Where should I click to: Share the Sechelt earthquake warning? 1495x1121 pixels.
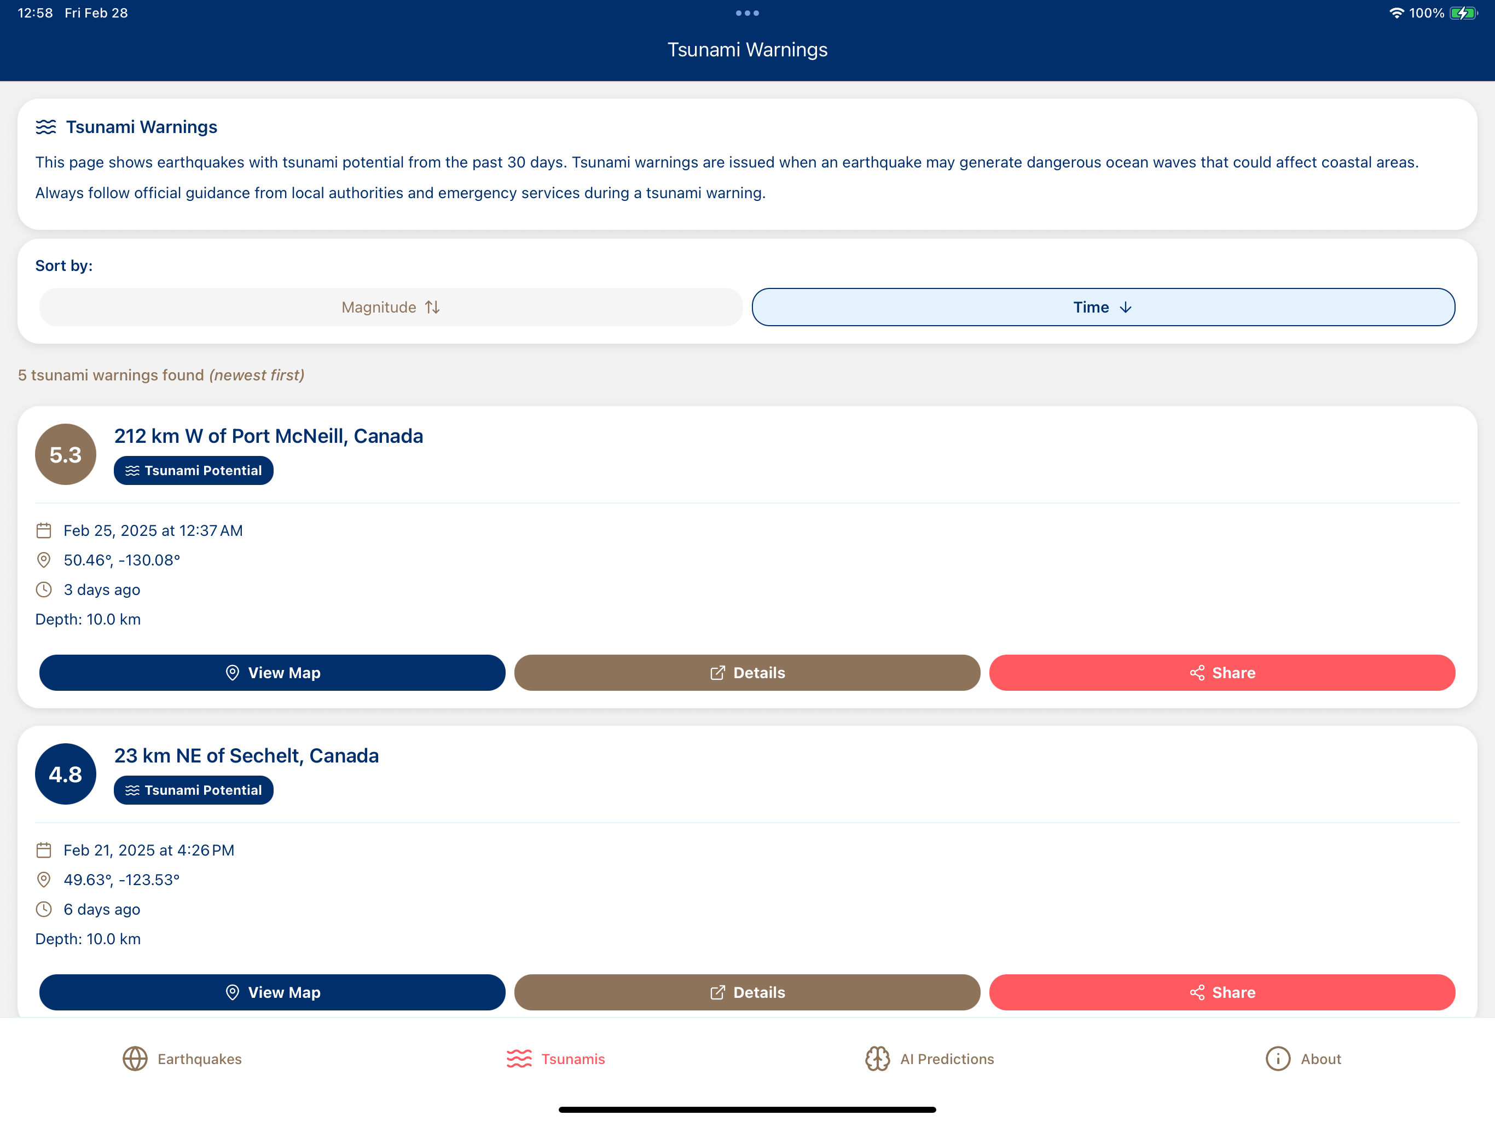[1222, 992]
